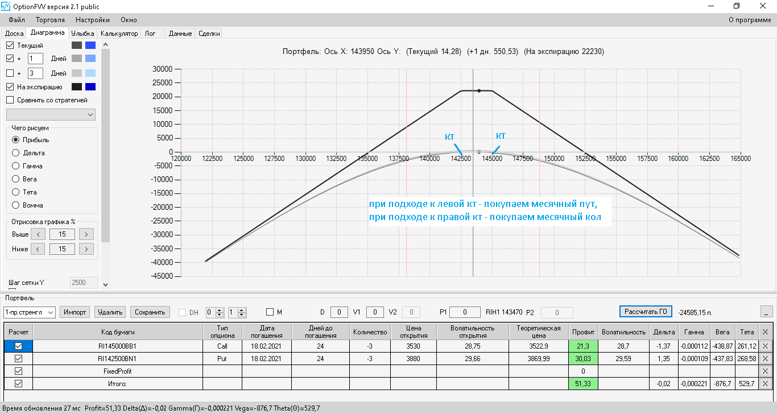Select the Дельта radio button

click(x=16, y=153)
